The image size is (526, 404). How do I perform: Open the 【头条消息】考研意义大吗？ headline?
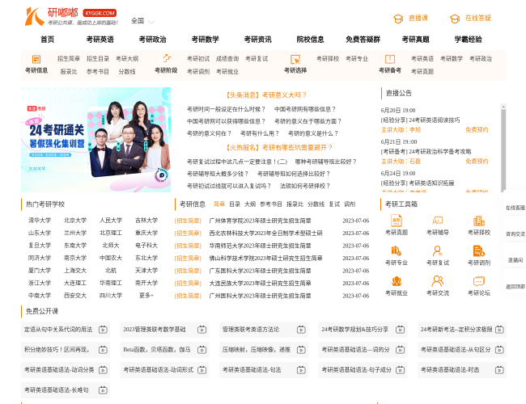pos(266,95)
